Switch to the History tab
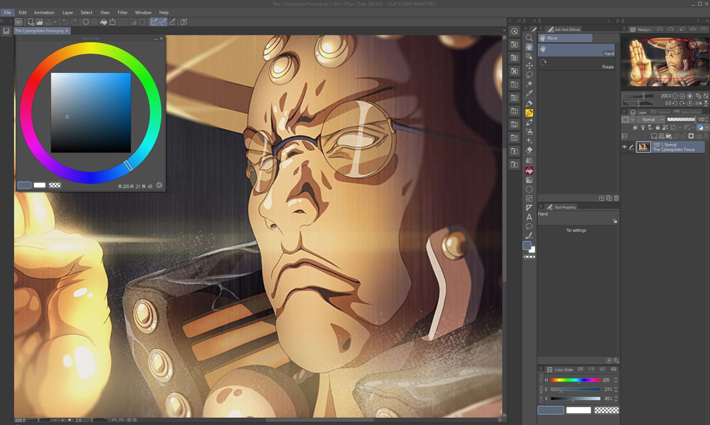The width and height of the screenshot is (710, 425). click(661, 112)
